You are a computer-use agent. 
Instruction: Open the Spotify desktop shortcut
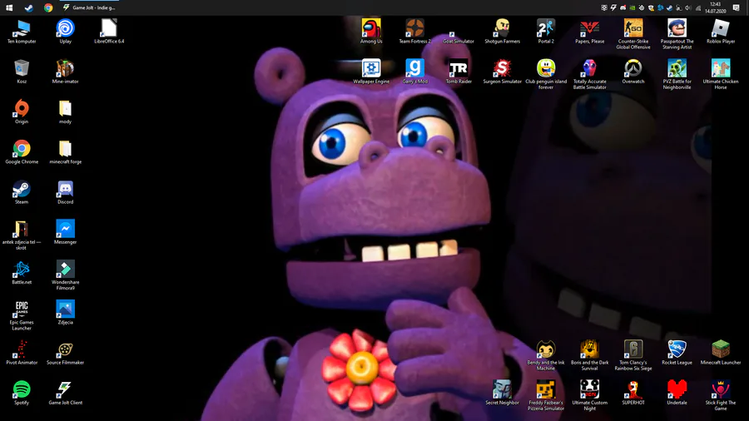22,393
